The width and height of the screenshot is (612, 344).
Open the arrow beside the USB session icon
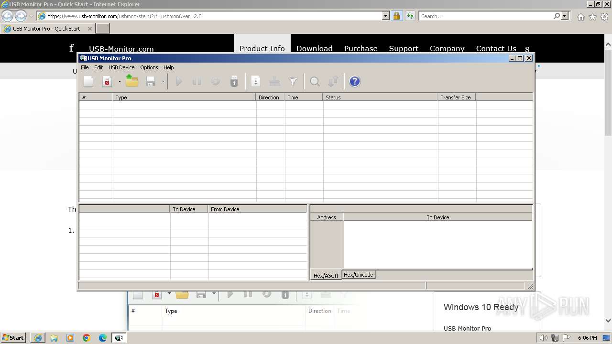coord(119,82)
